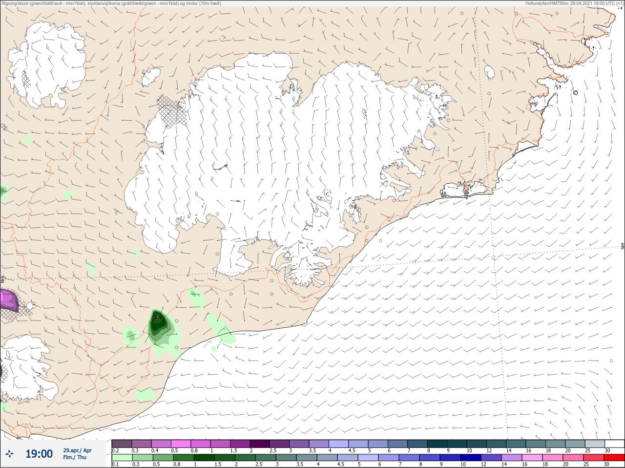Click the 30 label in lower legend row
Screen dimensions: 625x468
coord(607,465)
